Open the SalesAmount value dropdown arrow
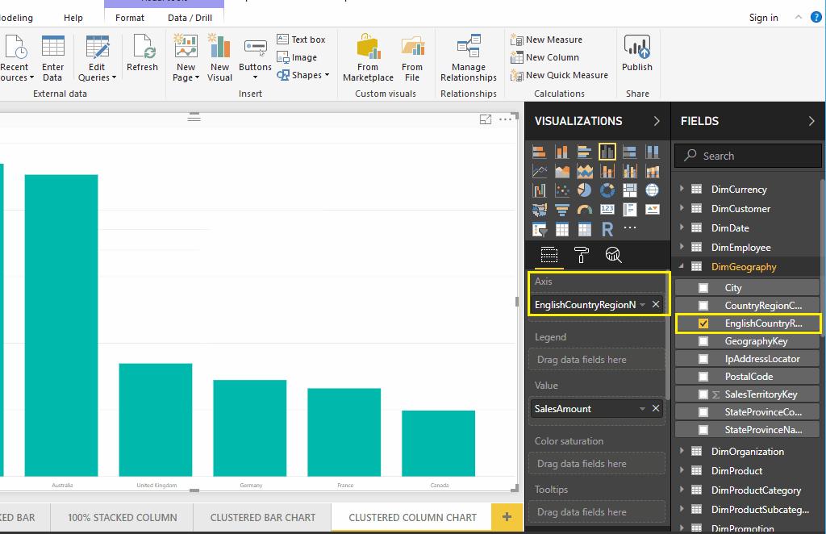 (x=642, y=409)
